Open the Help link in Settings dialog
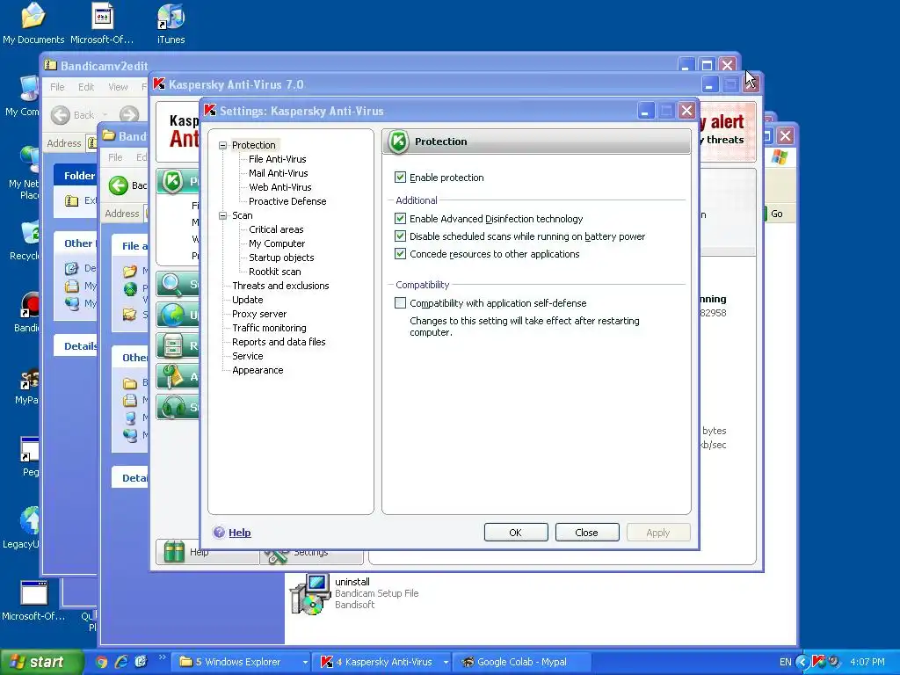 [x=239, y=532]
